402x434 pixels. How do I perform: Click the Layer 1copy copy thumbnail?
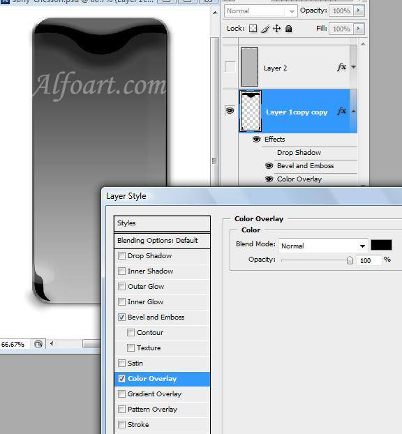pyautogui.click(x=250, y=111)
